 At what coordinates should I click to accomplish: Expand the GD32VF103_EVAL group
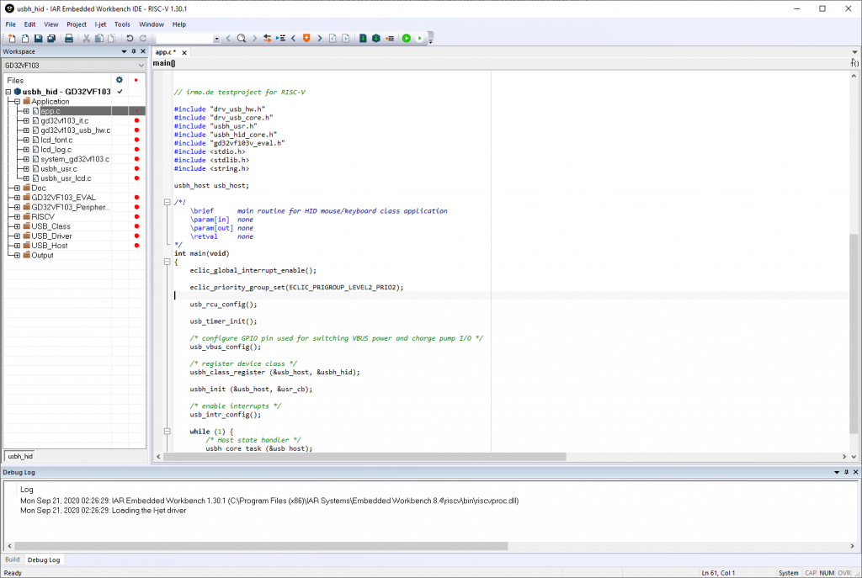click(x=17, y=198)
